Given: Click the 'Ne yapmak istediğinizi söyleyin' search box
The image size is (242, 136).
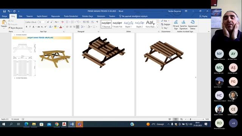Looking at the screenshot, I should coord(133,16).
